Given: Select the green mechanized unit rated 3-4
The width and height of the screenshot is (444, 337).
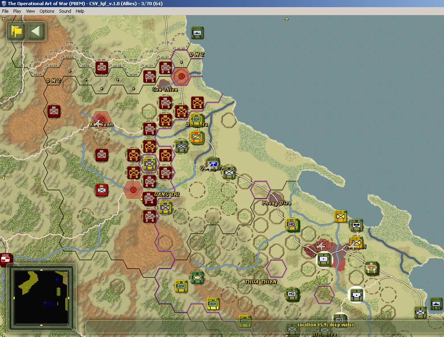Looking at the screenshot, I should pyautogui.click(x=181, y=146).
